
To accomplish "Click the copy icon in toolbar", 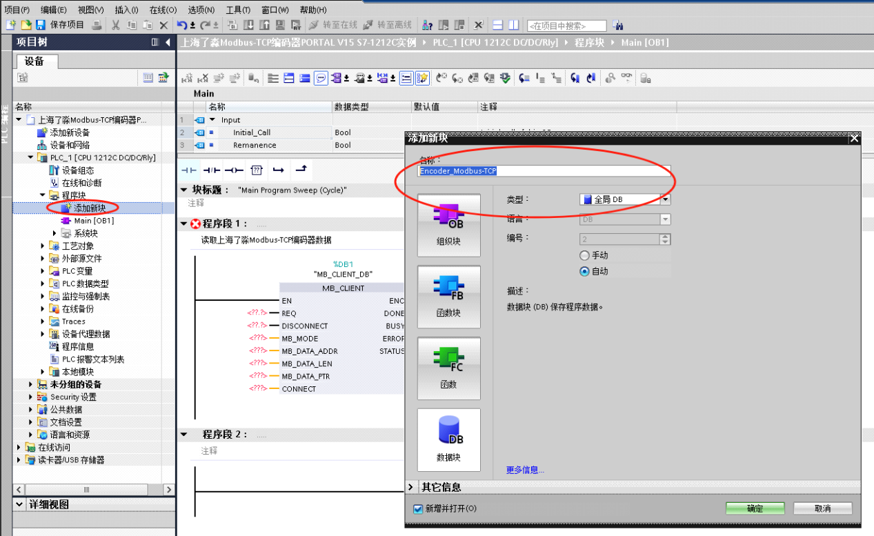I will (131, 25).
